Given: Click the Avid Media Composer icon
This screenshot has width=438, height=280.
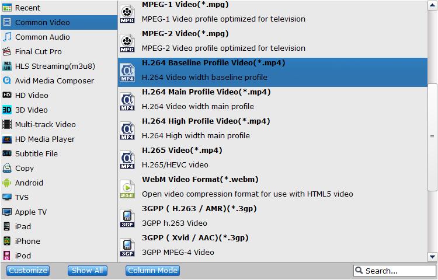Looking at the screenshot, I should (6, 80).
